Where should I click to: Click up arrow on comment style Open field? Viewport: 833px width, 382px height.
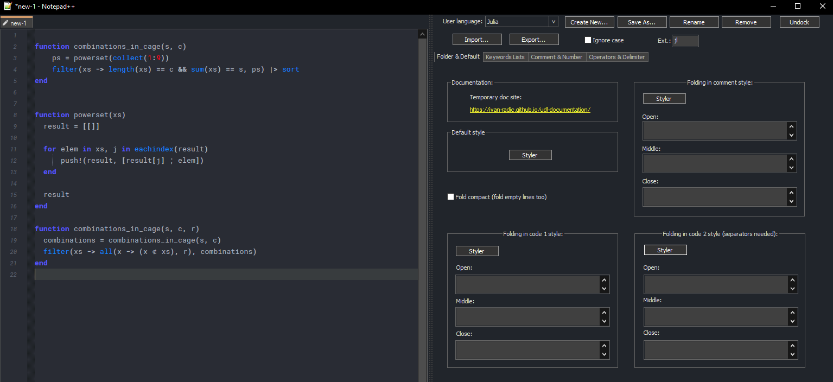[x=792, y=126]
